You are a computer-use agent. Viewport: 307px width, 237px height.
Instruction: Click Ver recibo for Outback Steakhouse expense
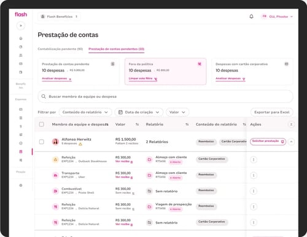coord(124,162)
